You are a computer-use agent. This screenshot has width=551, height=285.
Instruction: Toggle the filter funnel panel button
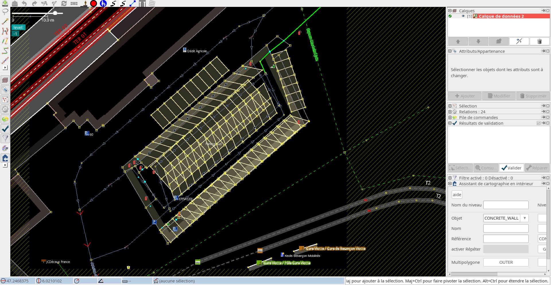click(x=5, y=138)
